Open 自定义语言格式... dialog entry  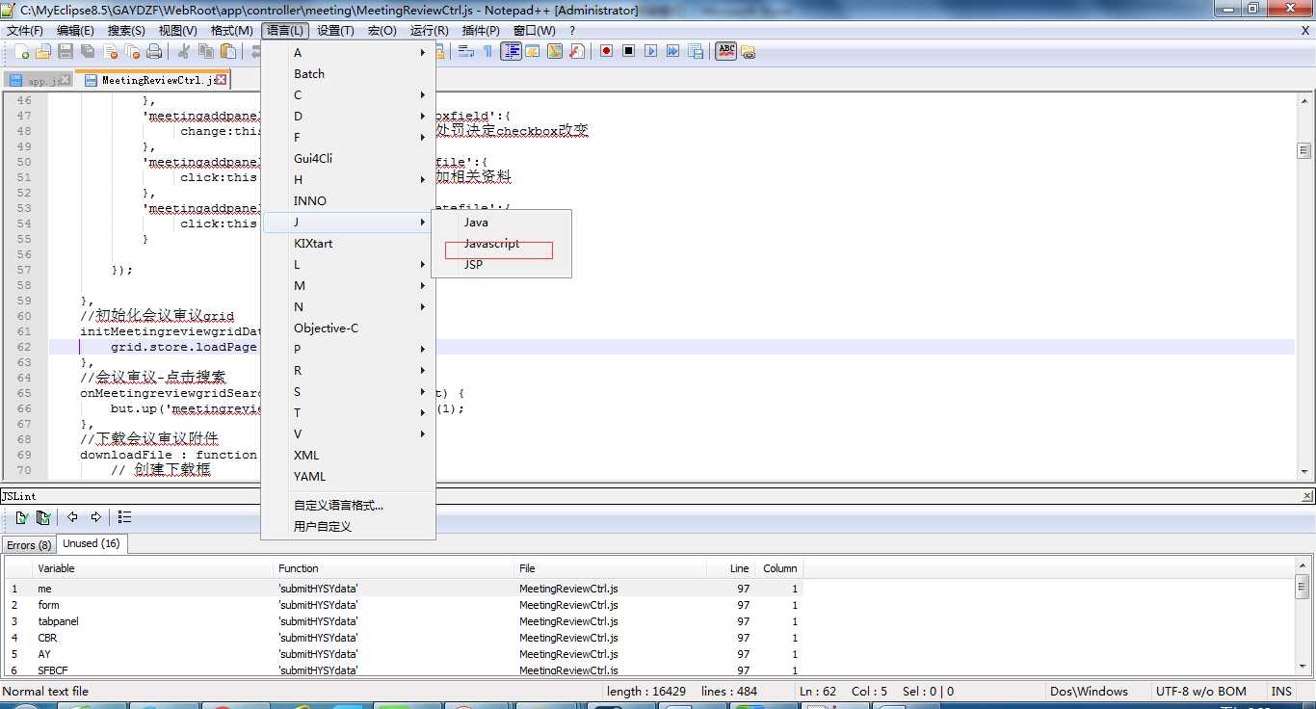click(x=349, y=506)
